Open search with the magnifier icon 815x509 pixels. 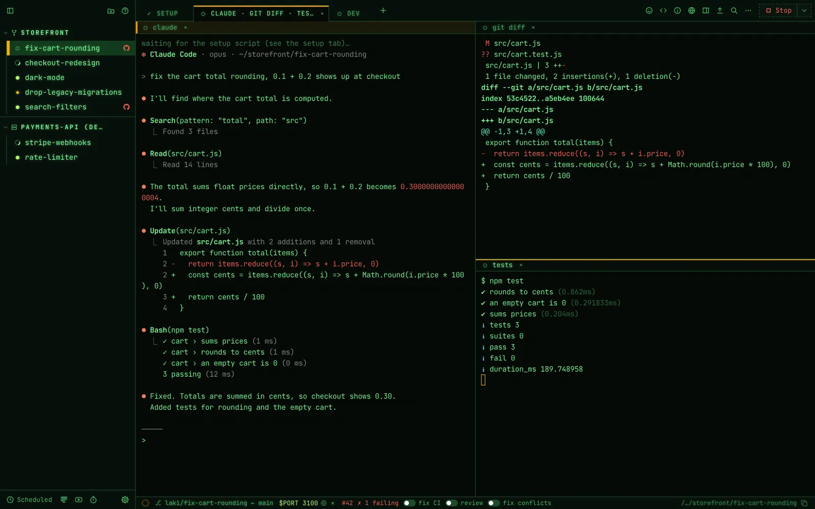(734, 10)
